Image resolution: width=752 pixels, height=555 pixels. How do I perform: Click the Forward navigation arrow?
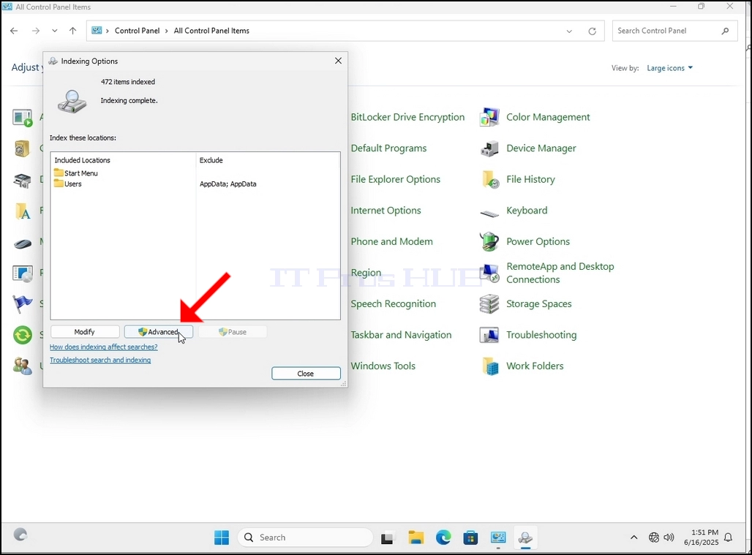click(x=36, y=31)
